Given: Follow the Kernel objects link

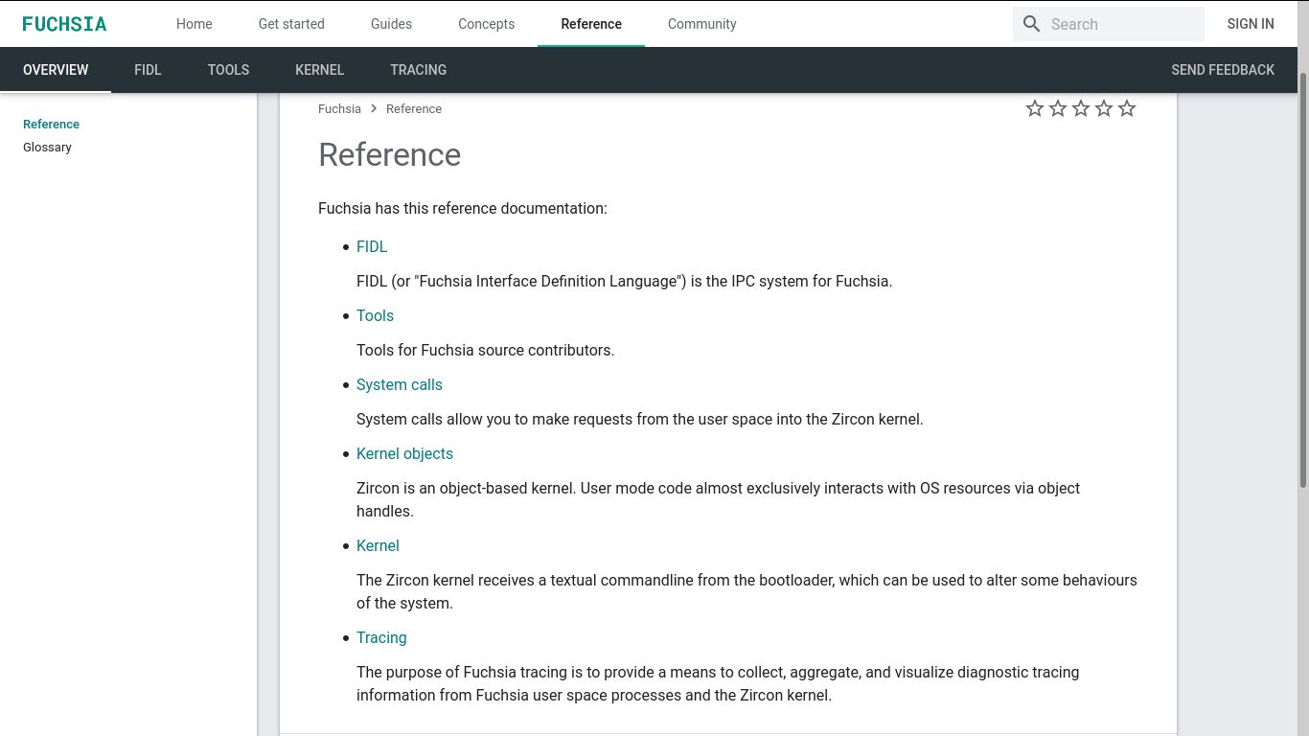Looking at the screenshot, I should 404,453.
